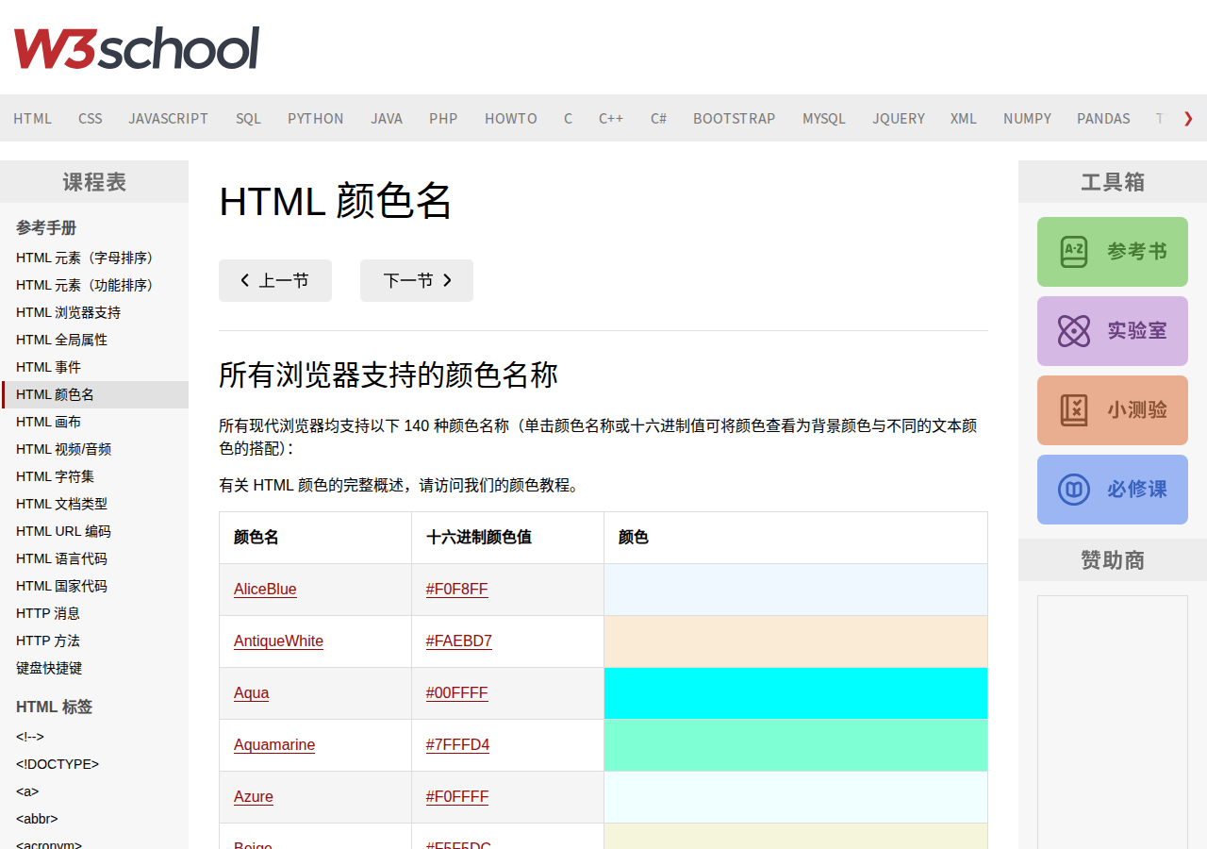Click the Azure color name link
Image resolution: width=1207 pixels, height=849 pixels.
pos(254,797)
